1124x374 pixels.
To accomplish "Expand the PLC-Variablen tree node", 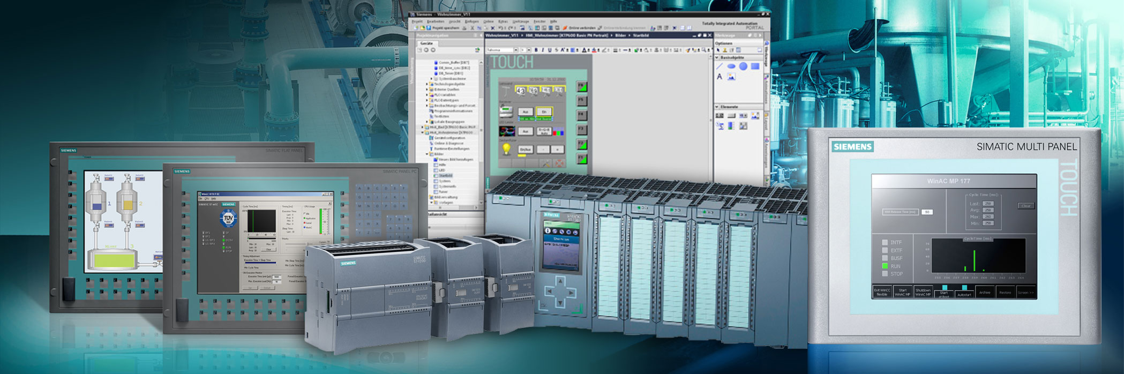I will pyautogui.click(x=427, y=95).
